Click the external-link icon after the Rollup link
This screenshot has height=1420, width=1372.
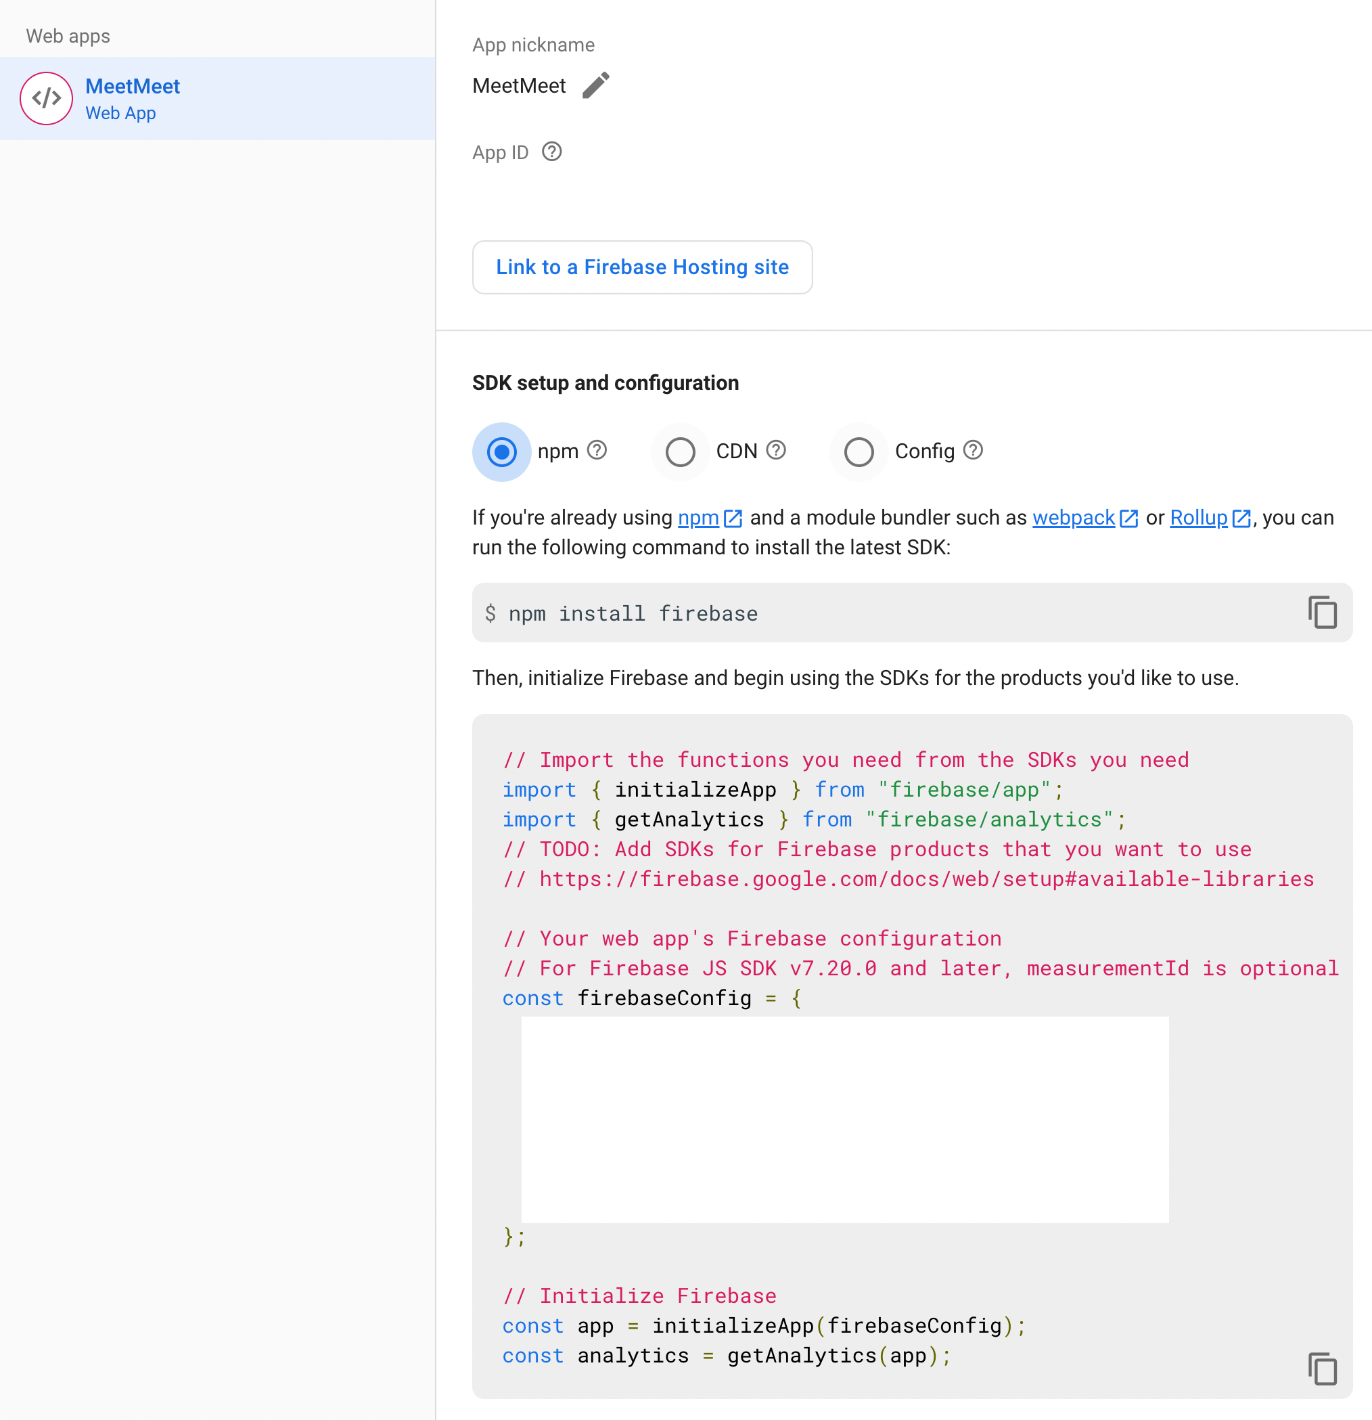point(1241,518)
